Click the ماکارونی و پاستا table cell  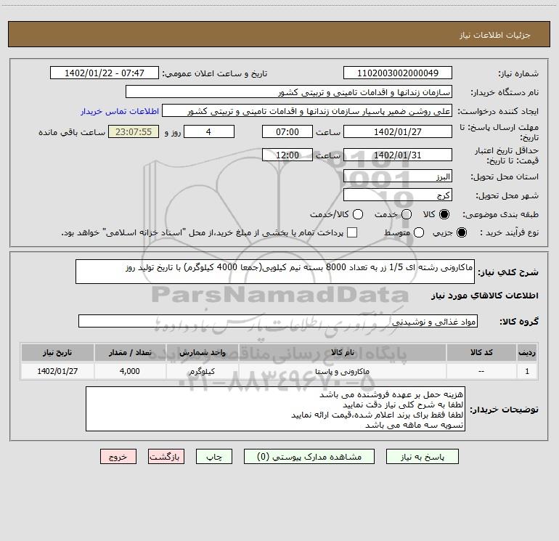[342, 371]
